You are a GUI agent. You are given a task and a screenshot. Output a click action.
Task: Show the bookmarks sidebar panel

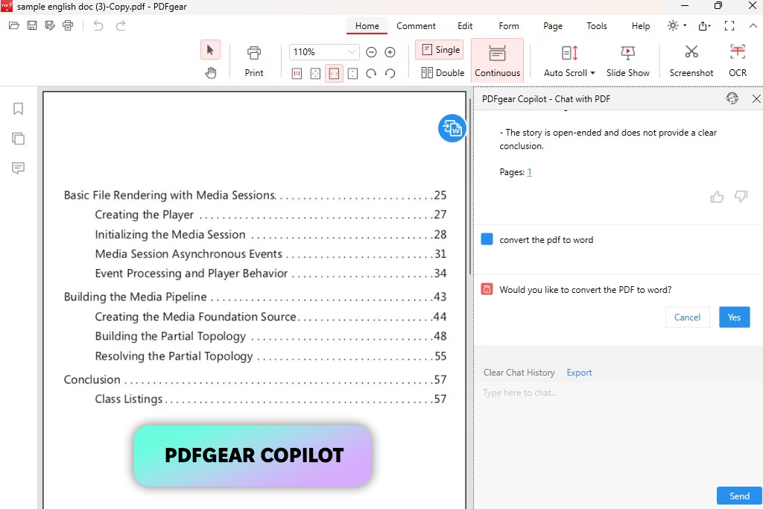pyautogui.click(x=18, y=109)
